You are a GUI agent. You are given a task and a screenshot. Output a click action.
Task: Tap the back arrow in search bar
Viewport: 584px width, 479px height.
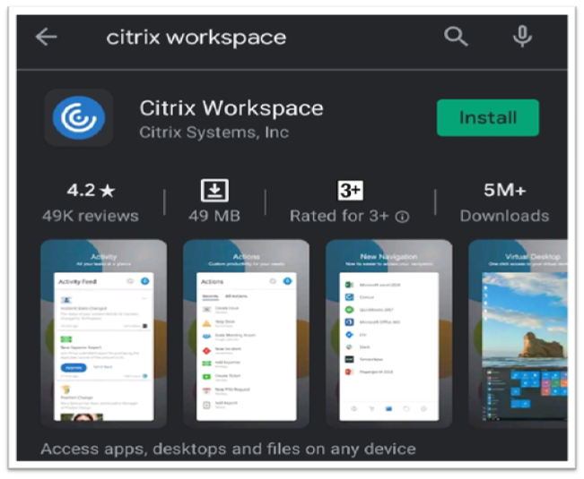[x=46, y=37]
